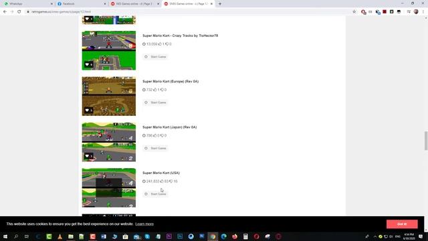Show hidden system tray icons
428x241 pixels.
[x=374, y=236]
